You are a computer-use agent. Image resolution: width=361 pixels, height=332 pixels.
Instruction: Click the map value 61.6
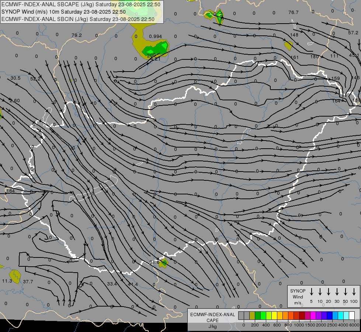click(x=154, y=262)
